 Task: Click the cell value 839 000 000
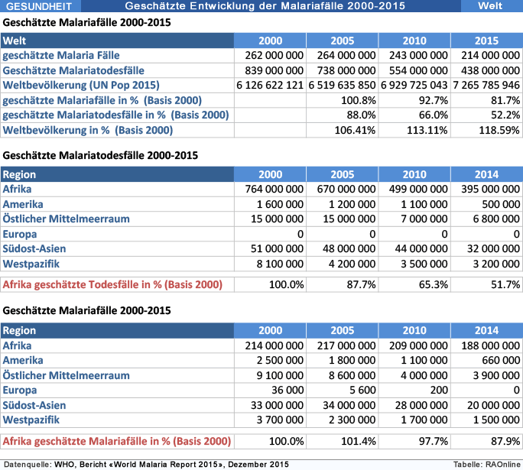[274, 70]
